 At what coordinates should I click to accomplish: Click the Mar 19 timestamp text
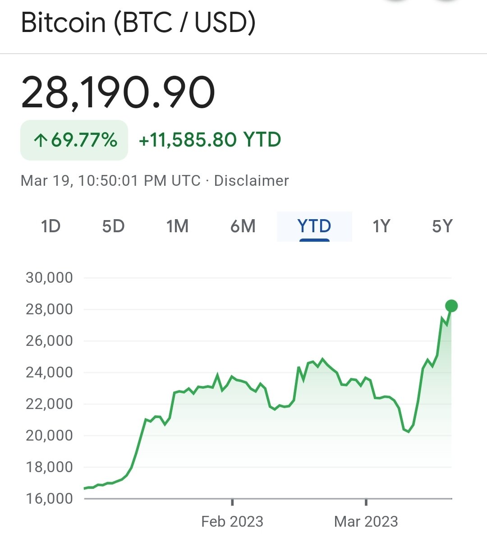point(110,181)
